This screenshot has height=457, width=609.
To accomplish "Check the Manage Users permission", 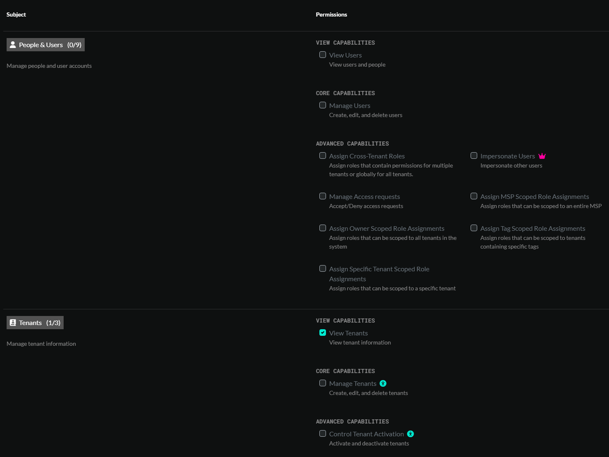I will point(323,105).
